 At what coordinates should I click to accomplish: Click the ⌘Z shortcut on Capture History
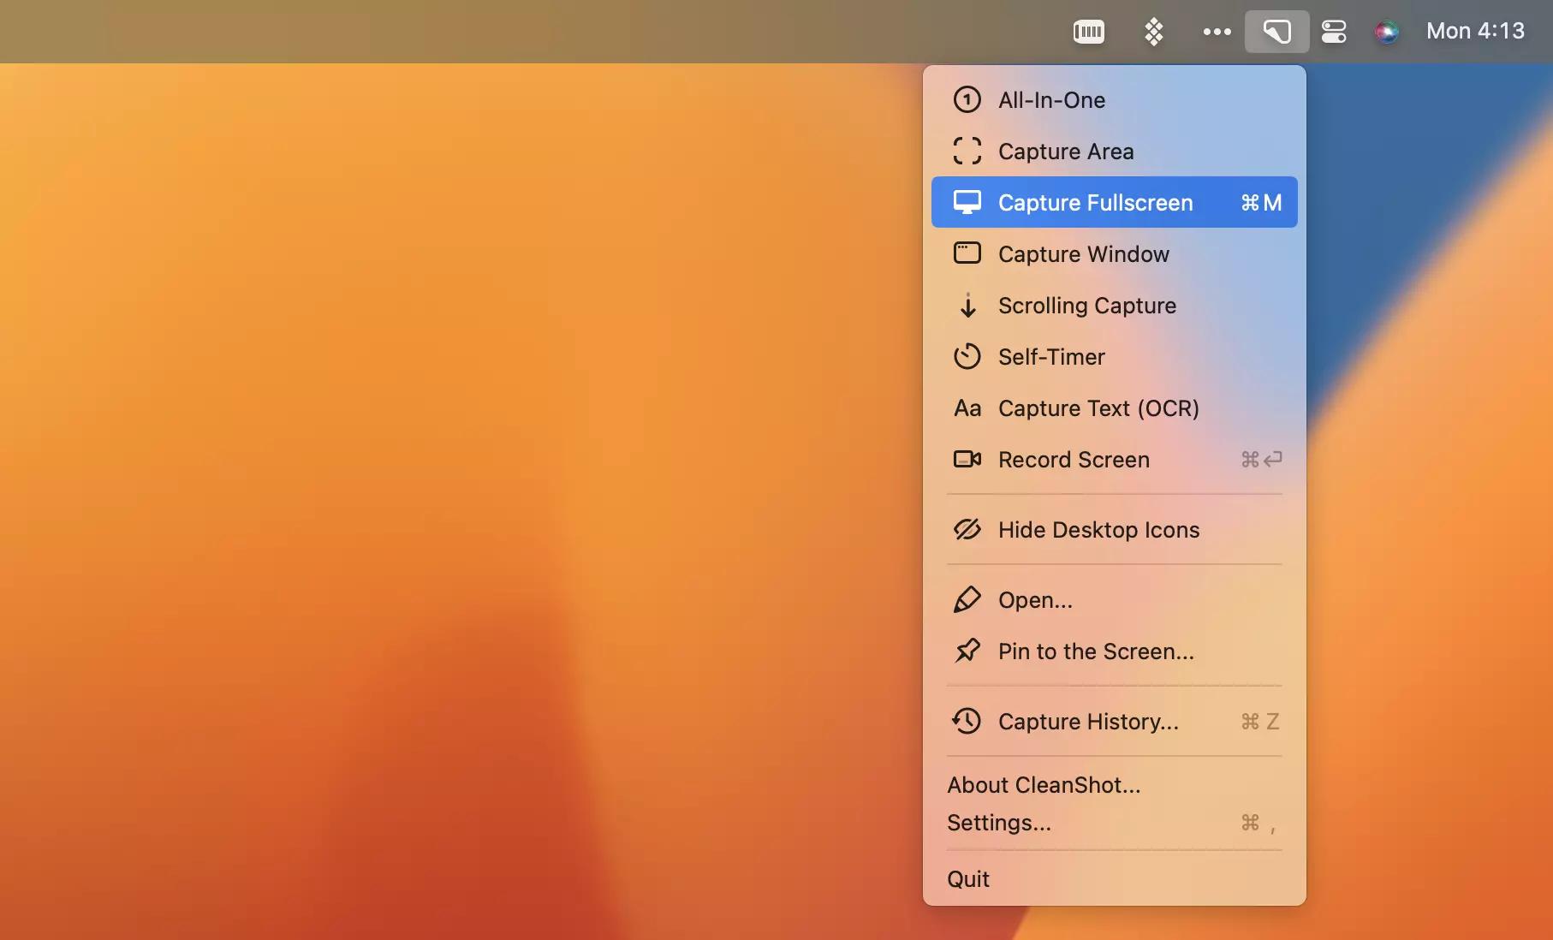coord(1260,722)
